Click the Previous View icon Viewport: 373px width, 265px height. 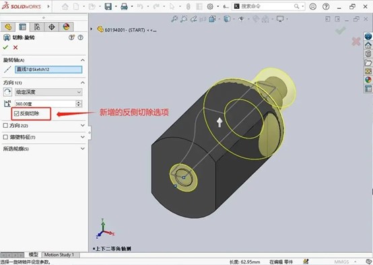[193, 19]
